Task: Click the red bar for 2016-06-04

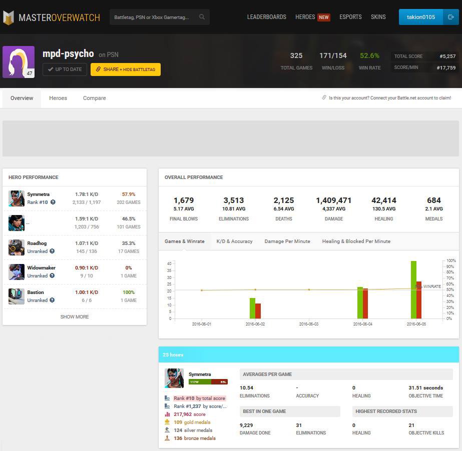Action: pos(365,303)
